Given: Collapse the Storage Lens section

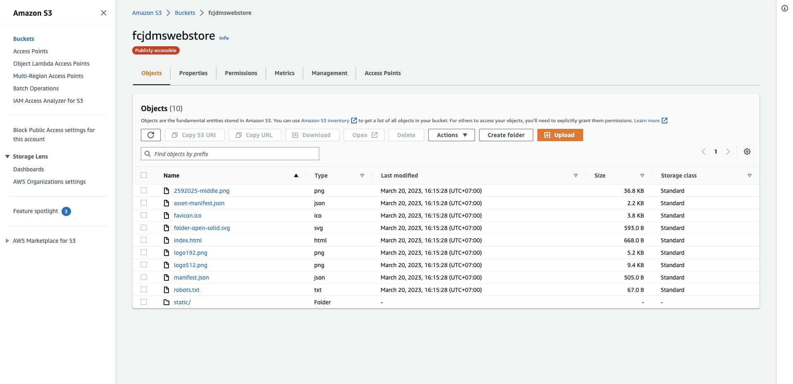Looking at the screenshot, I should [7, 156].
